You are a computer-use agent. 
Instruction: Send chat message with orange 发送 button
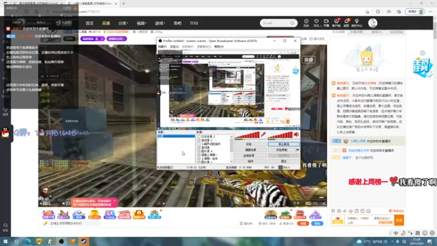[399, 220]
